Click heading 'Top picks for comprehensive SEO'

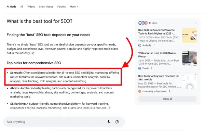(34, 63)
